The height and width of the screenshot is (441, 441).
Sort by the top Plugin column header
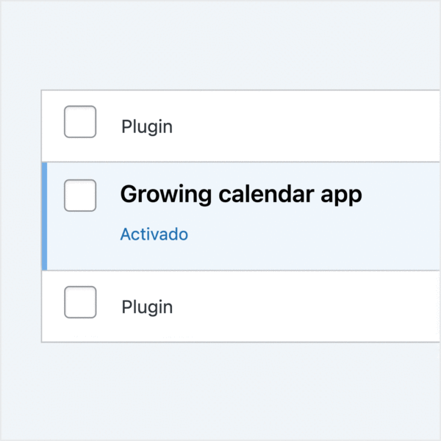tap(147, 126)
